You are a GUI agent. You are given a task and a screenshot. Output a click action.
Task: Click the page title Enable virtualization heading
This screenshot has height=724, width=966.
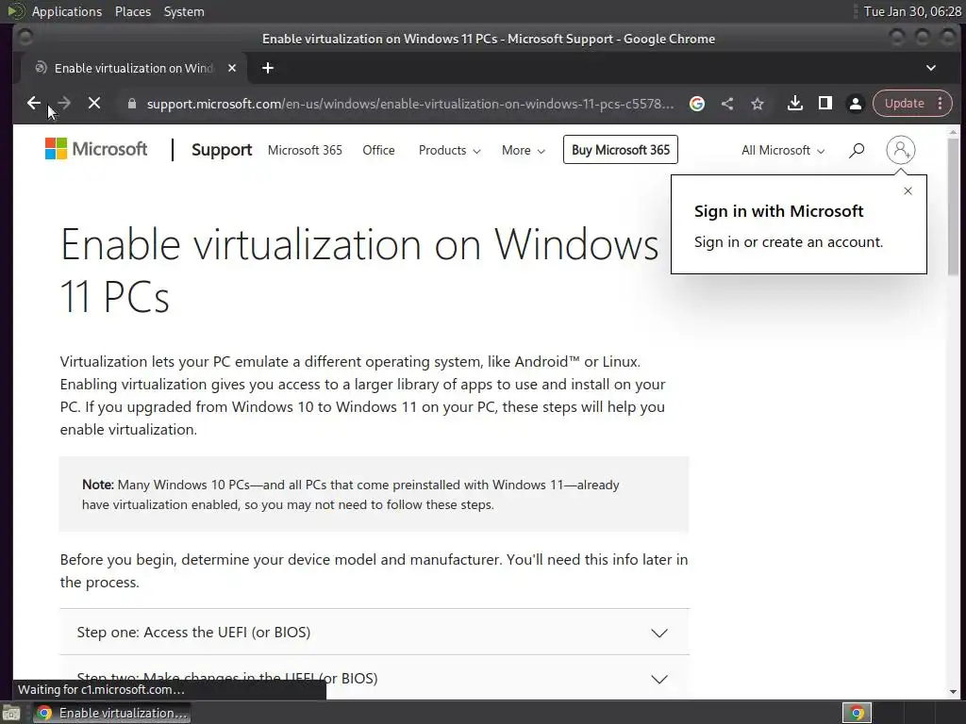coord(359,271)
